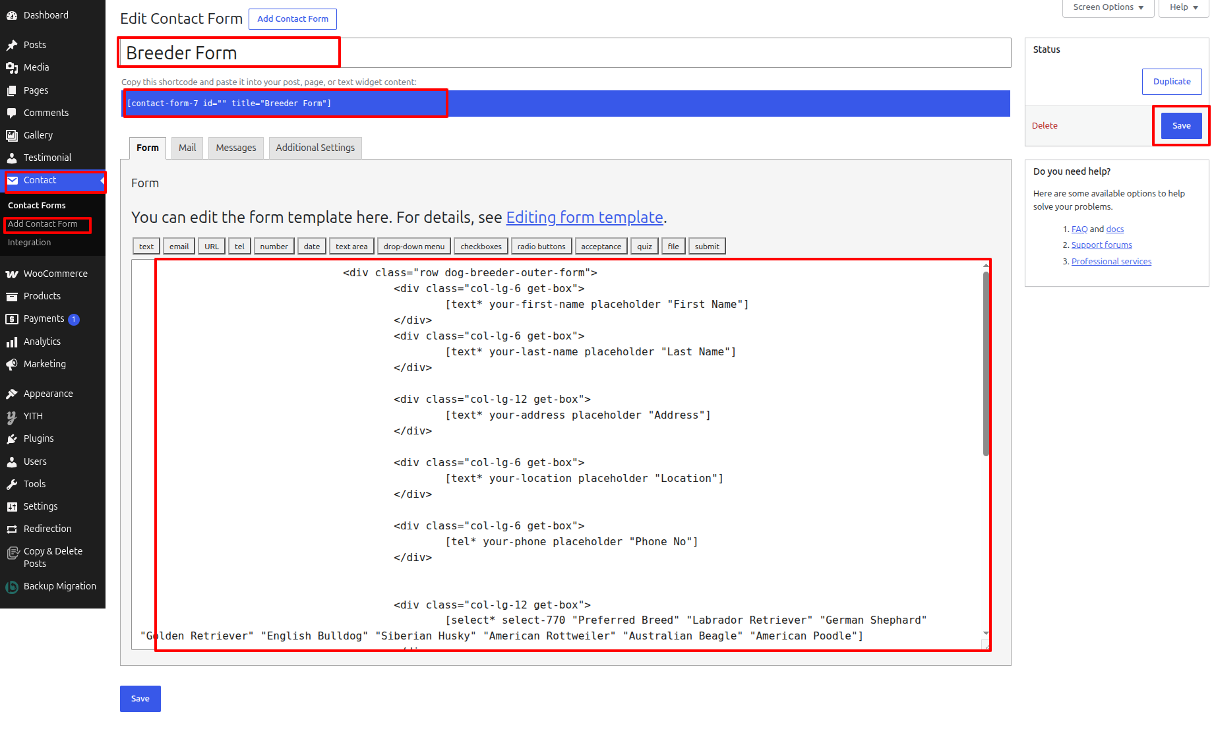
Task: Insert a drop-down menu form tag
Action: (x=414, y=247)
